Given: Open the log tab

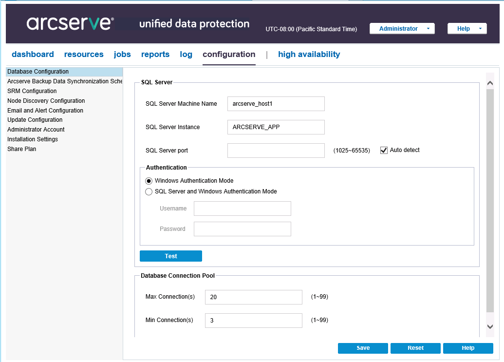Looking at the screenshot, I should [186, 55].
